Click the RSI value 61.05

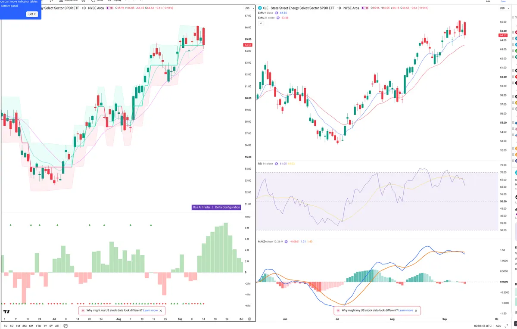283,164
